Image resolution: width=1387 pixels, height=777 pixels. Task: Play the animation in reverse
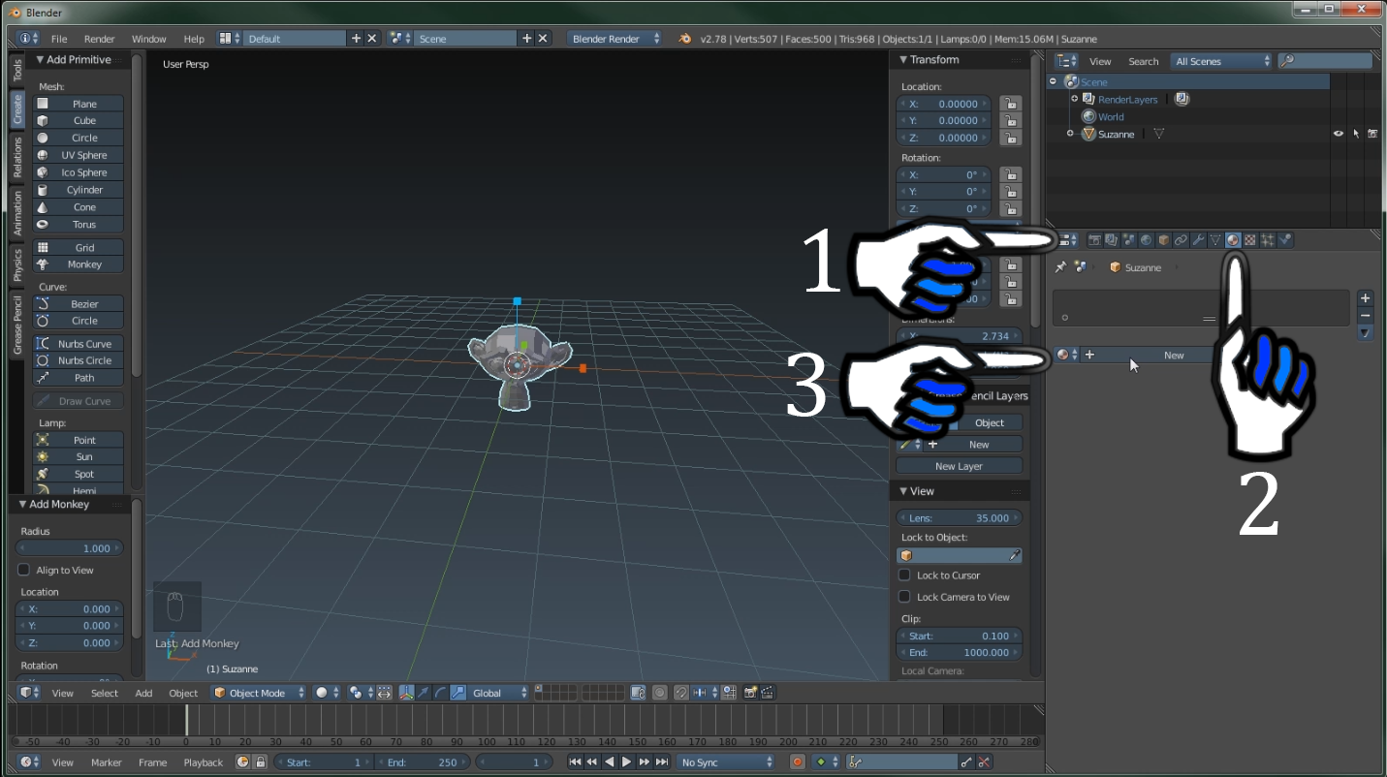coord(610,762)
